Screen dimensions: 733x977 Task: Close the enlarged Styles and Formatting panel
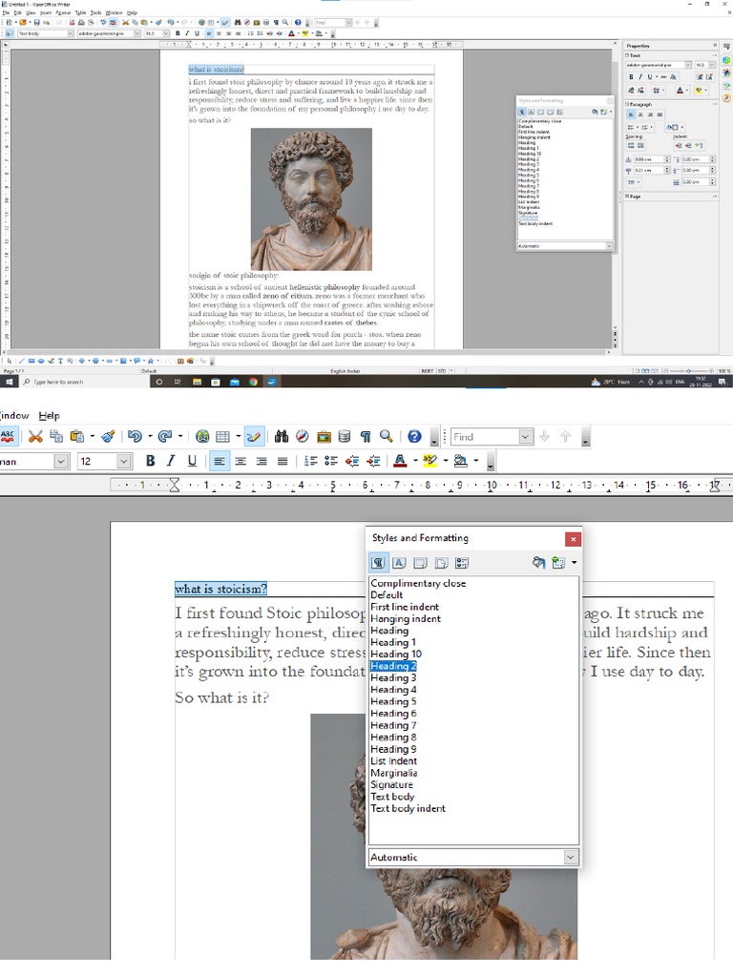coord(573,539)
